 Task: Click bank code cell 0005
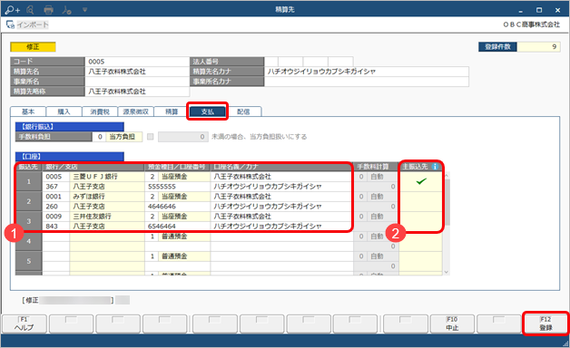(56, 177)
